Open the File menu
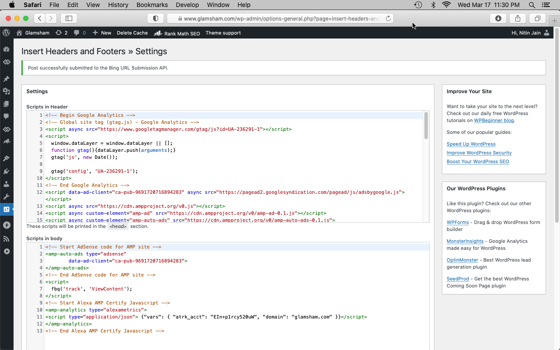This screenshot has width=560, height=350. (54, 5)
